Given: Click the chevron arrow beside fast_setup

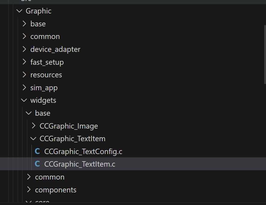Looking at the screenshot, I should point(24,62).
